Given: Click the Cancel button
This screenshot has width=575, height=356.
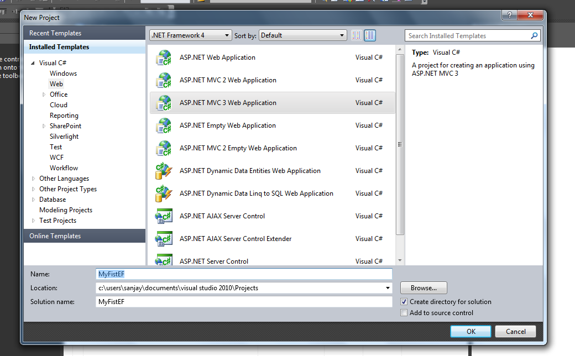Looking at the screenshot, I should click(516, 332).
